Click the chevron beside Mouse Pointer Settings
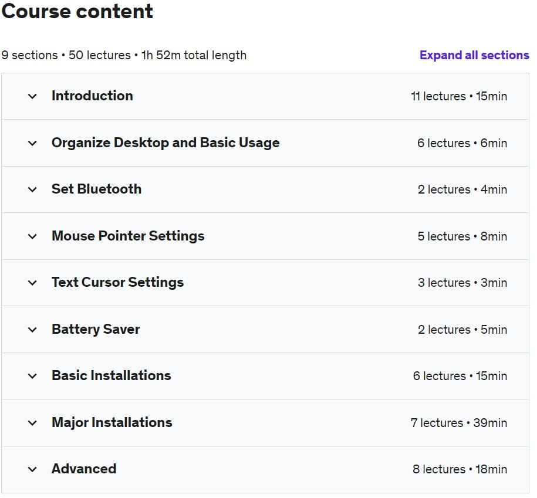Image resolution: width=537 pixels, height=498 pixels. tap(32, 236)
